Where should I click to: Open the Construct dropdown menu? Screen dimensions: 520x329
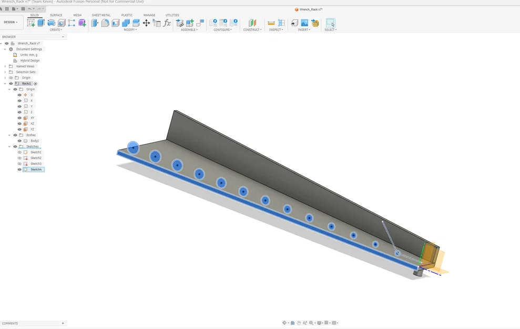click(252, 30)
